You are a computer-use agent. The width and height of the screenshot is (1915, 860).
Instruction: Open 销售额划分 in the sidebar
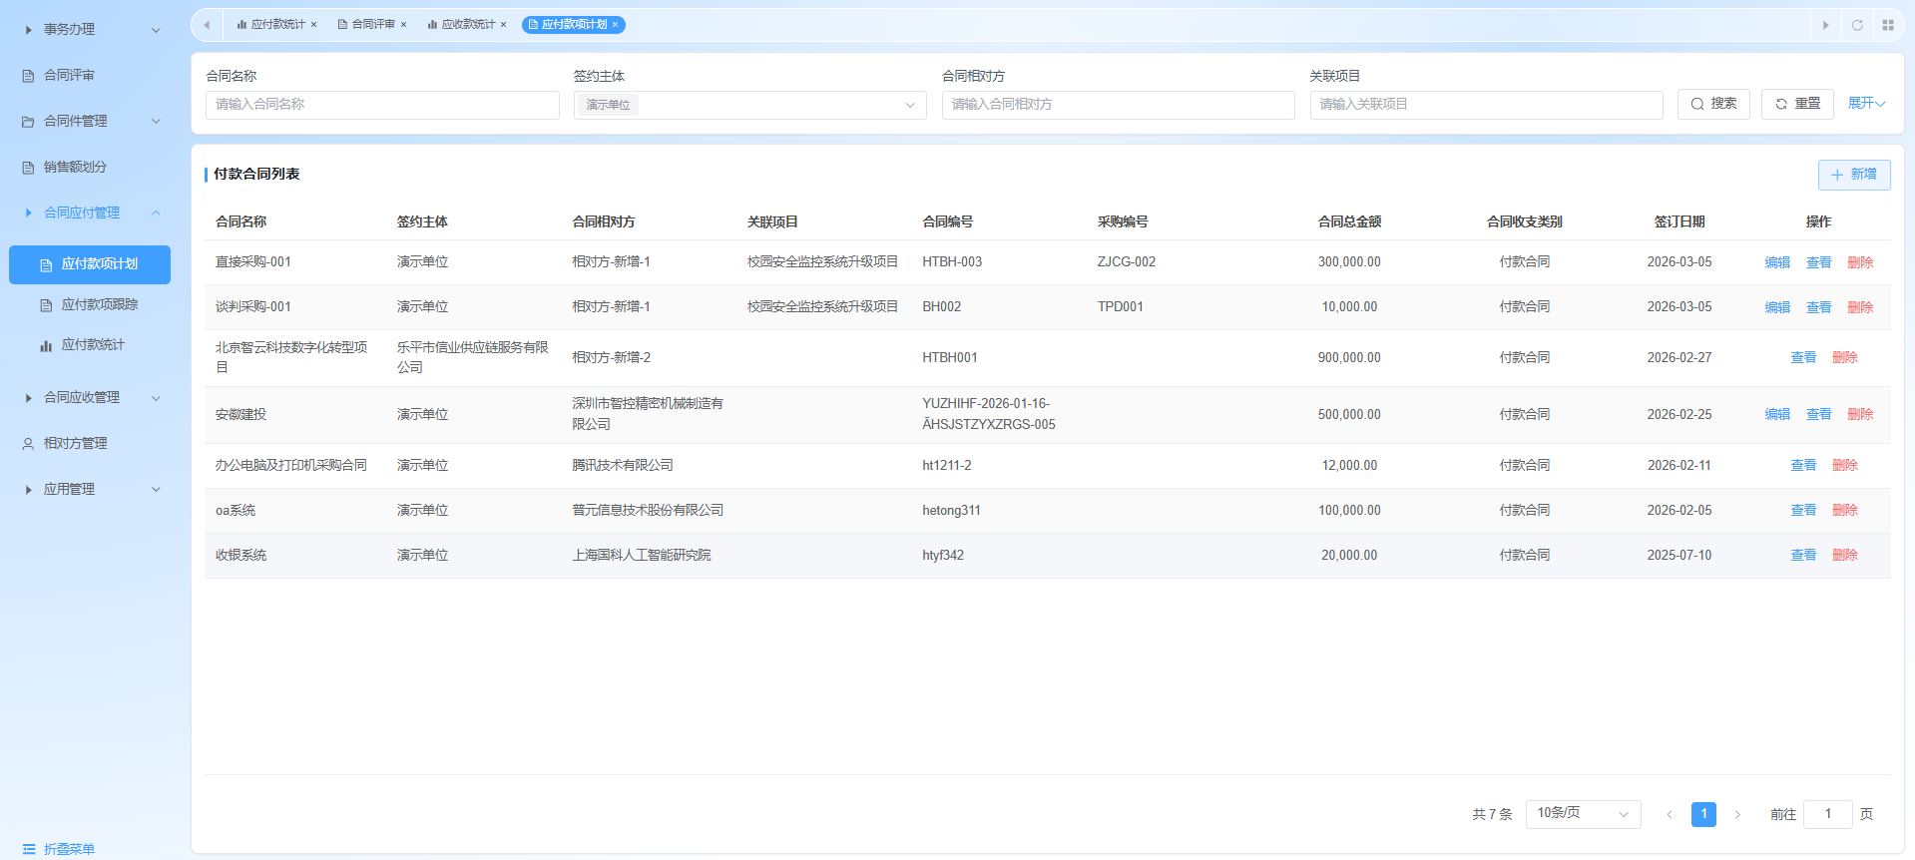click(90, 168)
